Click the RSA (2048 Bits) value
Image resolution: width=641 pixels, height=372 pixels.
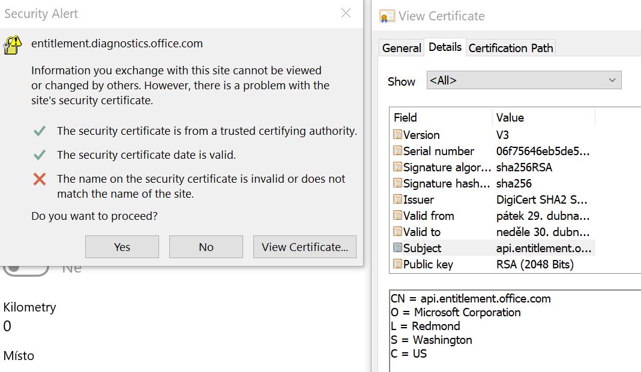click(535, 264)
